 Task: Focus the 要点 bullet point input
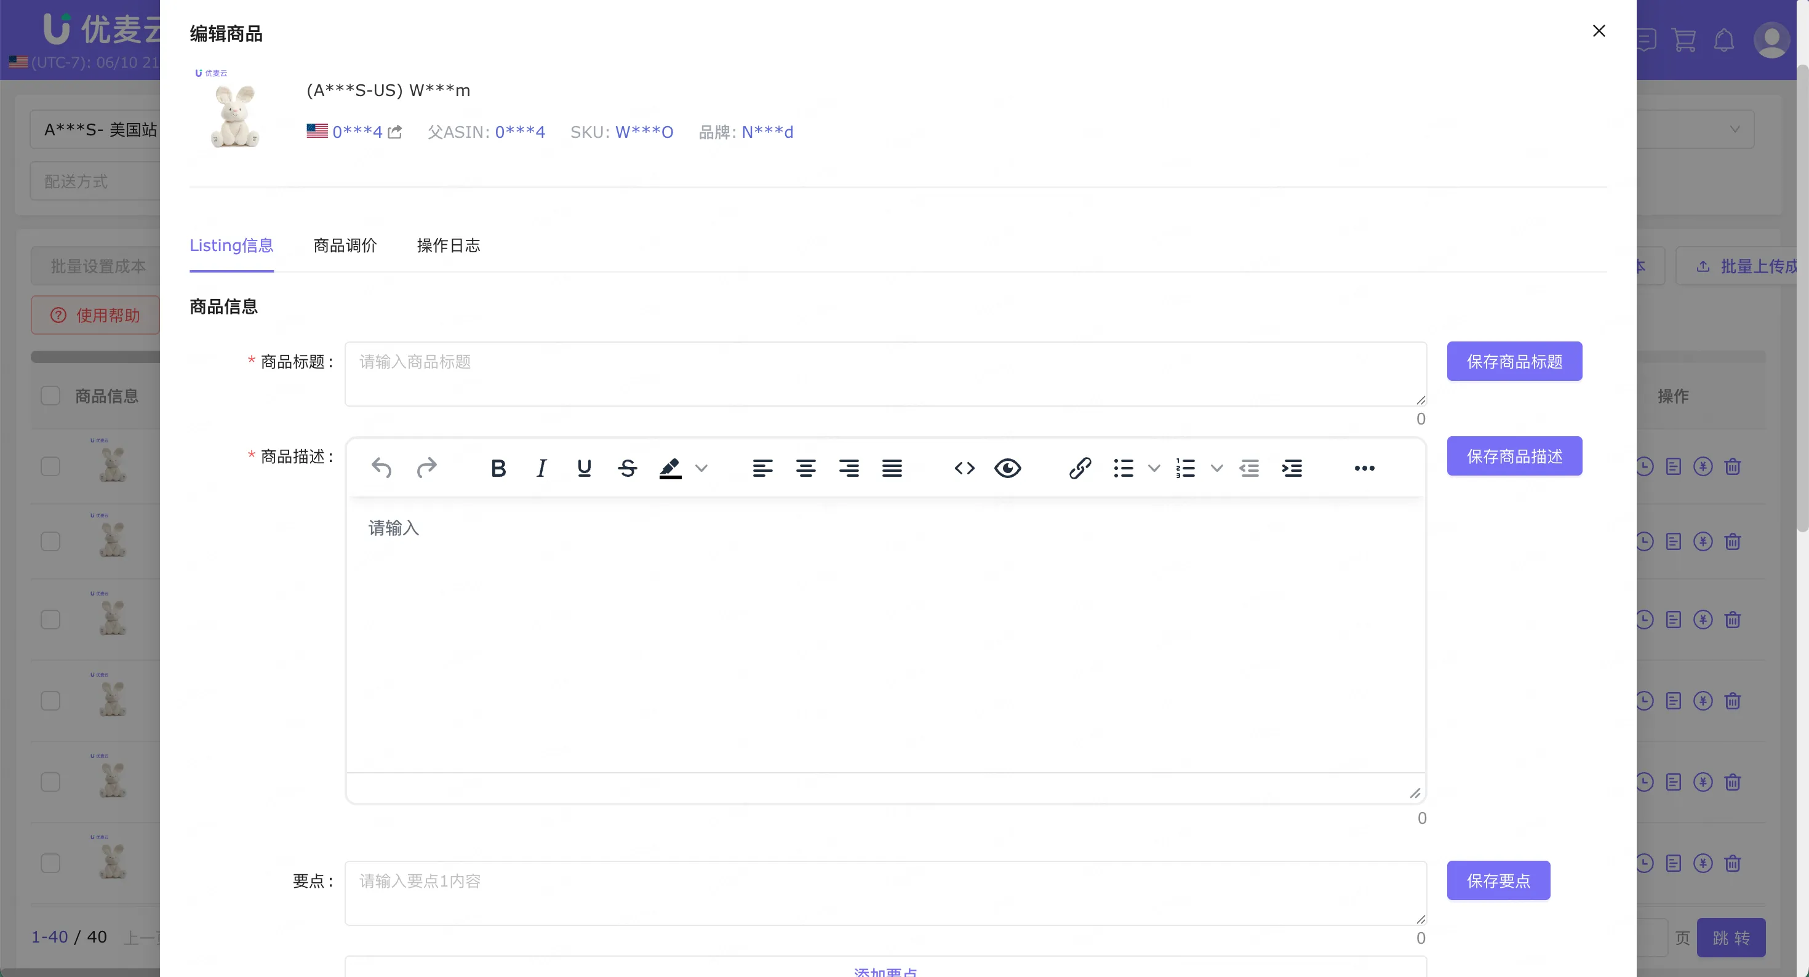[885, 893]
